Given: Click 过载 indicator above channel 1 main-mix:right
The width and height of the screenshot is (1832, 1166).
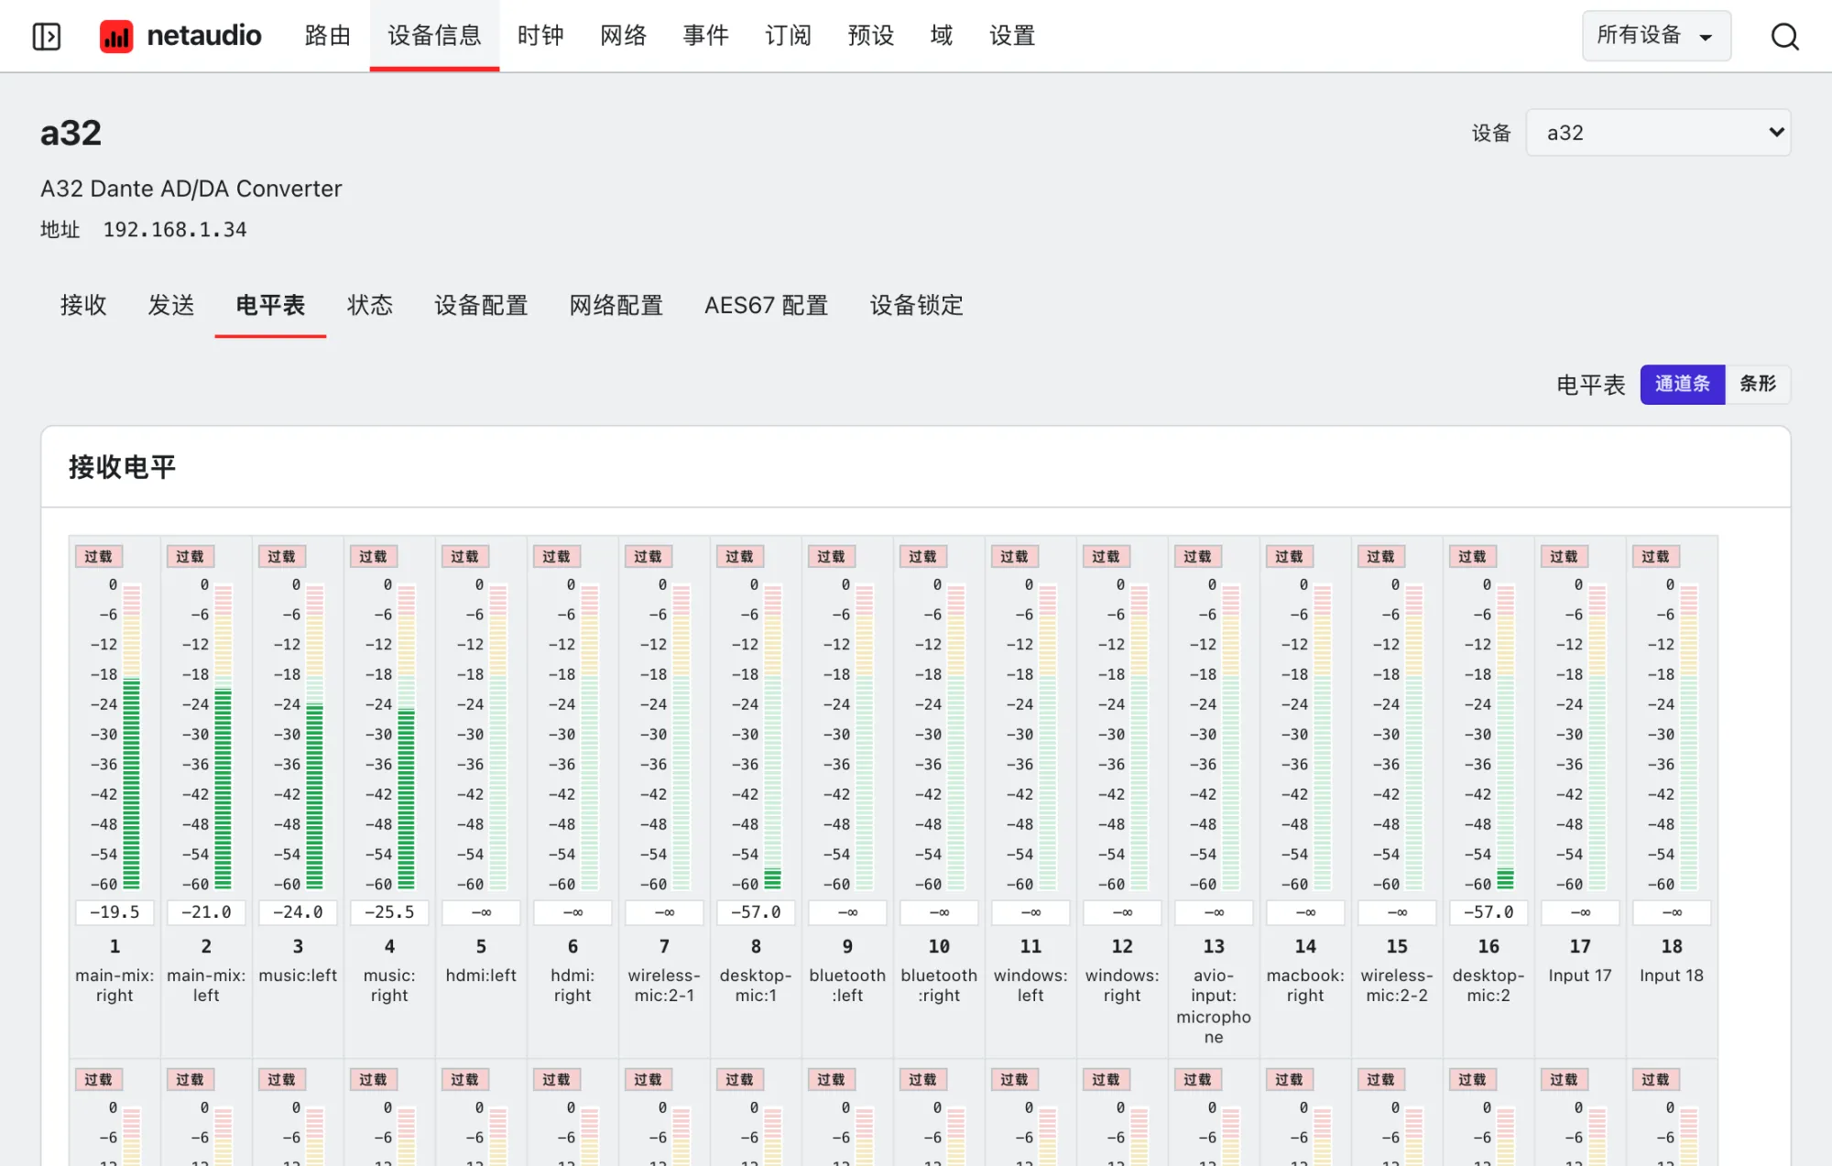Looking at the screenshot, I should [98, 556].
